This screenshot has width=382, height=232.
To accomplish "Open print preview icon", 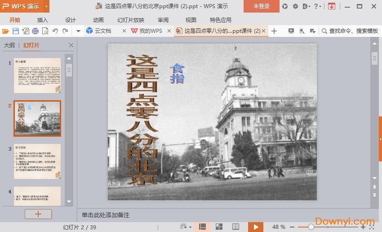I will pos(45,31).
